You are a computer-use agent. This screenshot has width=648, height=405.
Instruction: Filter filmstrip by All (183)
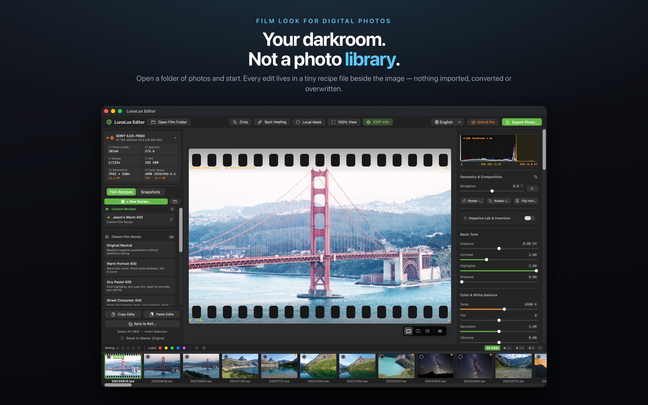click(492, 348)
